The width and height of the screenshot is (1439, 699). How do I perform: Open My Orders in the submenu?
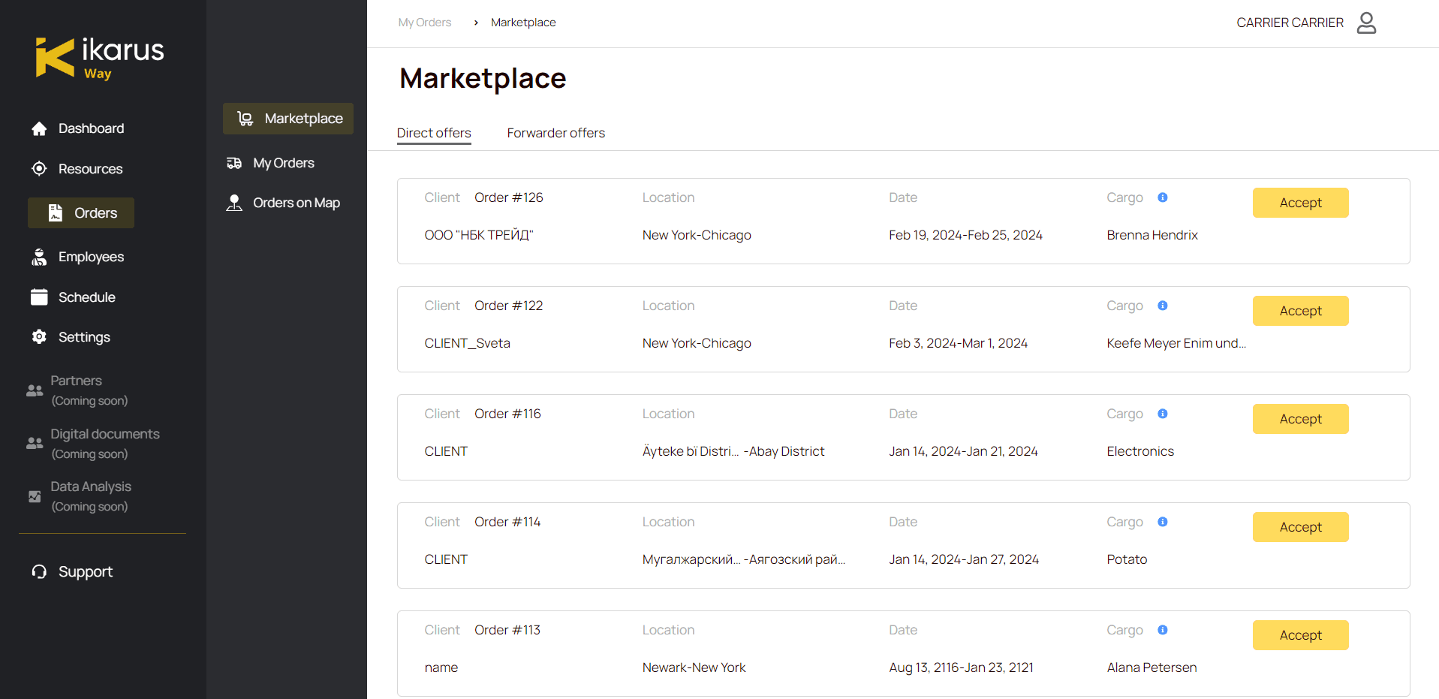[x=271, y=163]
